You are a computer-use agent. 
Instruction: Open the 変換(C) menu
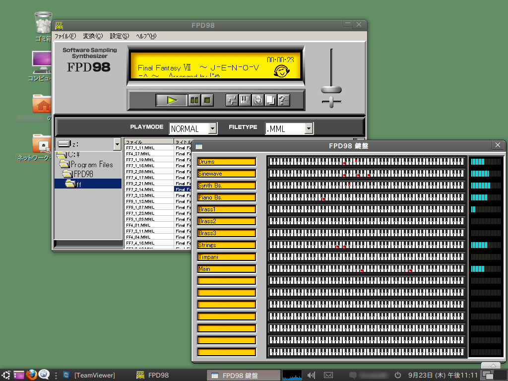tap(93, 36)
